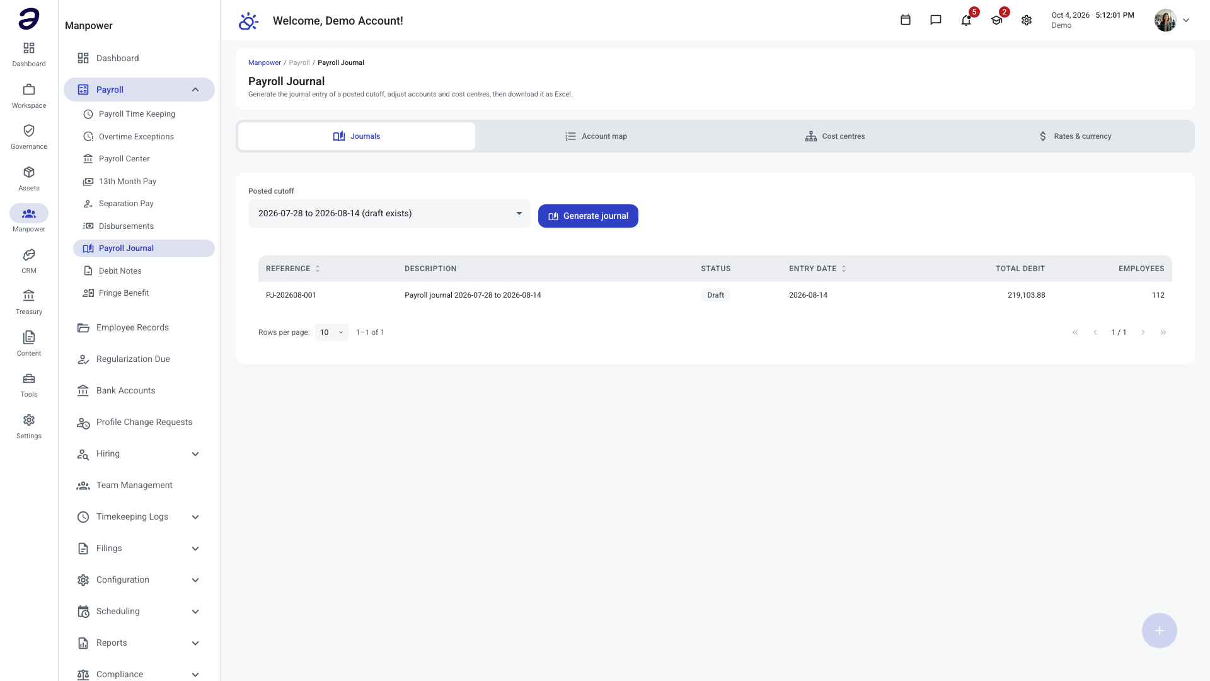
Task: Expand the Timekeeping Logs submenu
Action: point(139,517)
